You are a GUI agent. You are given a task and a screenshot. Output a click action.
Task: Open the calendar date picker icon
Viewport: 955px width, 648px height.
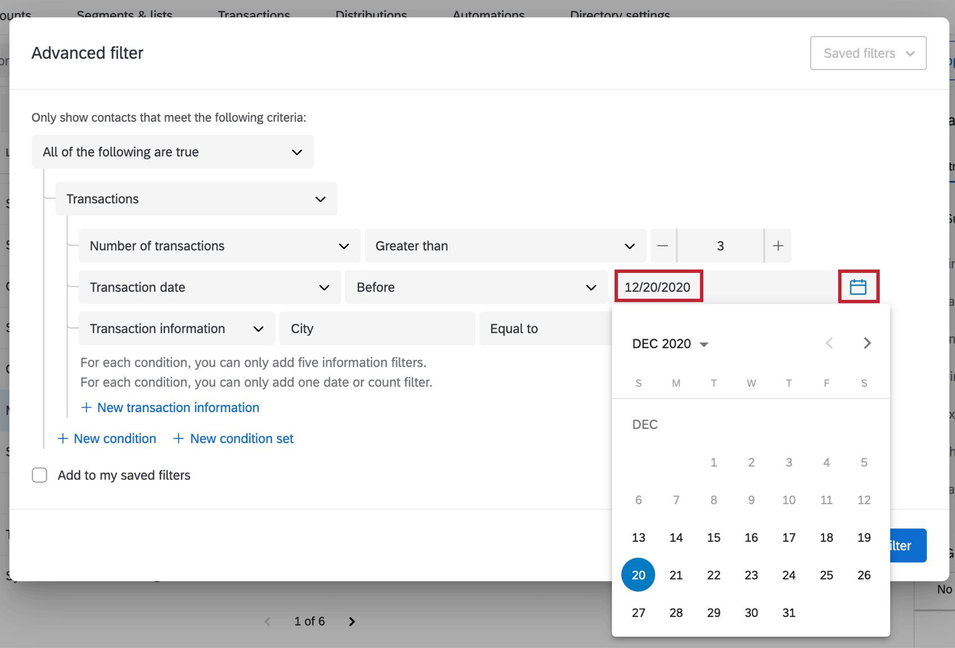pyautogui.click(x=858, y=286)
